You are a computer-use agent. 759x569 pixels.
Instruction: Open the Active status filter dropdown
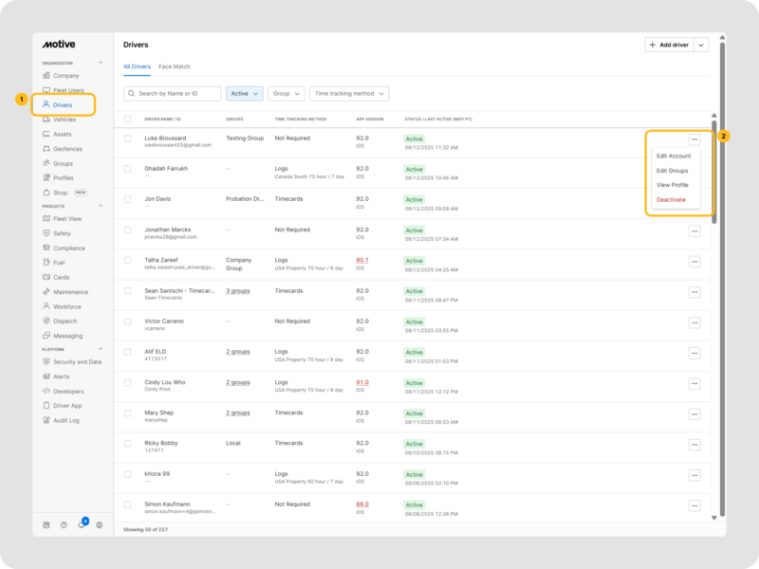click(x=244, y=94)
